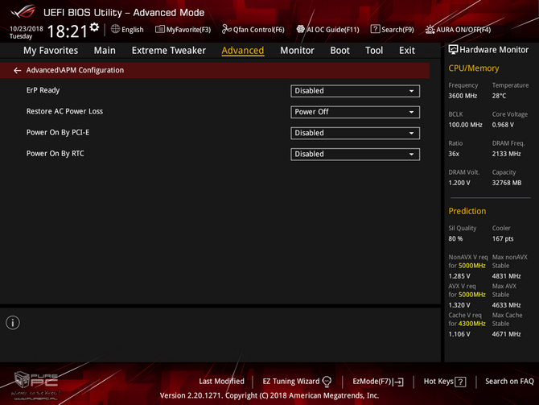This screenshot has height=405, width=539.
Task: Switch to the My Favorites tab
Action: [51, 51]
